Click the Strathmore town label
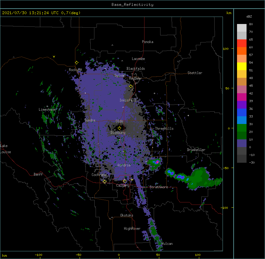The height and width of the screenshot is (259, 265). point(159,187)
